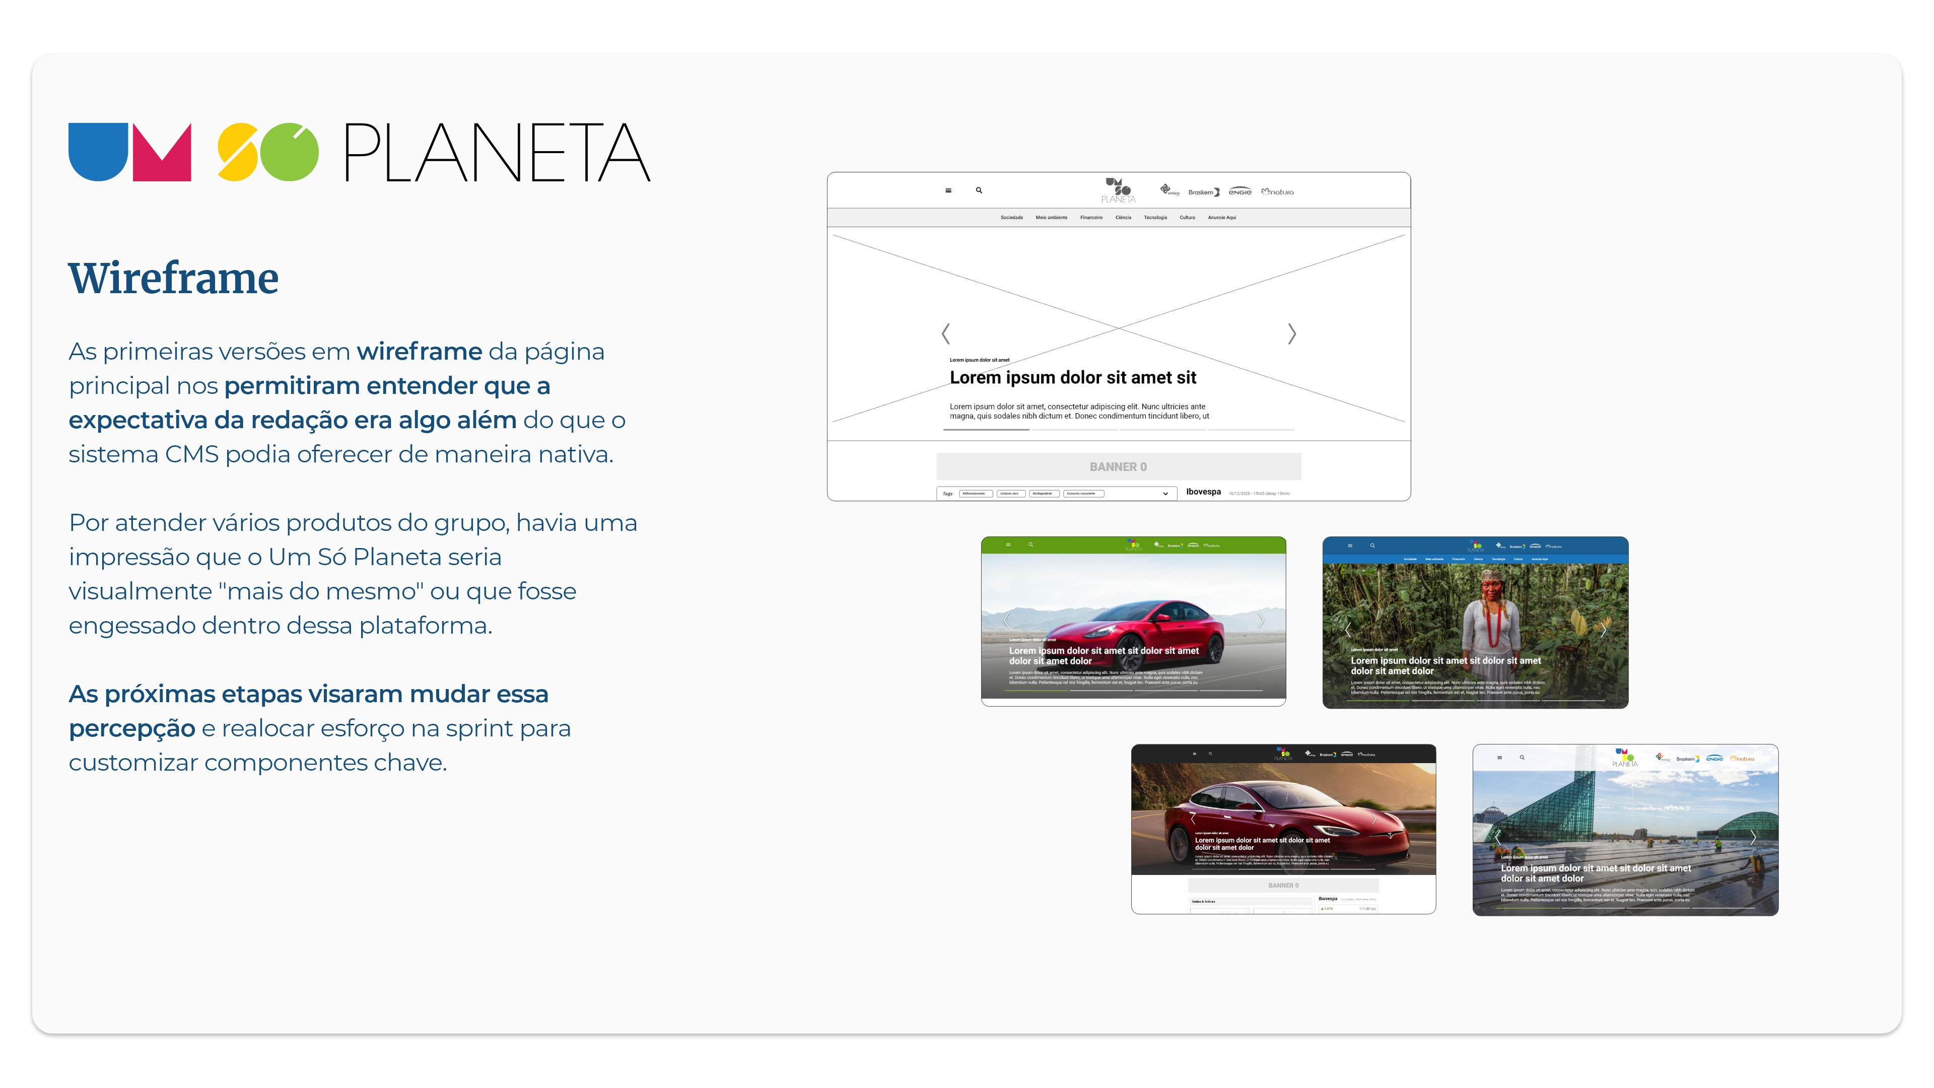
Task: Click Natura sponsor logo in wireframe header
Action: point(1278,192)
